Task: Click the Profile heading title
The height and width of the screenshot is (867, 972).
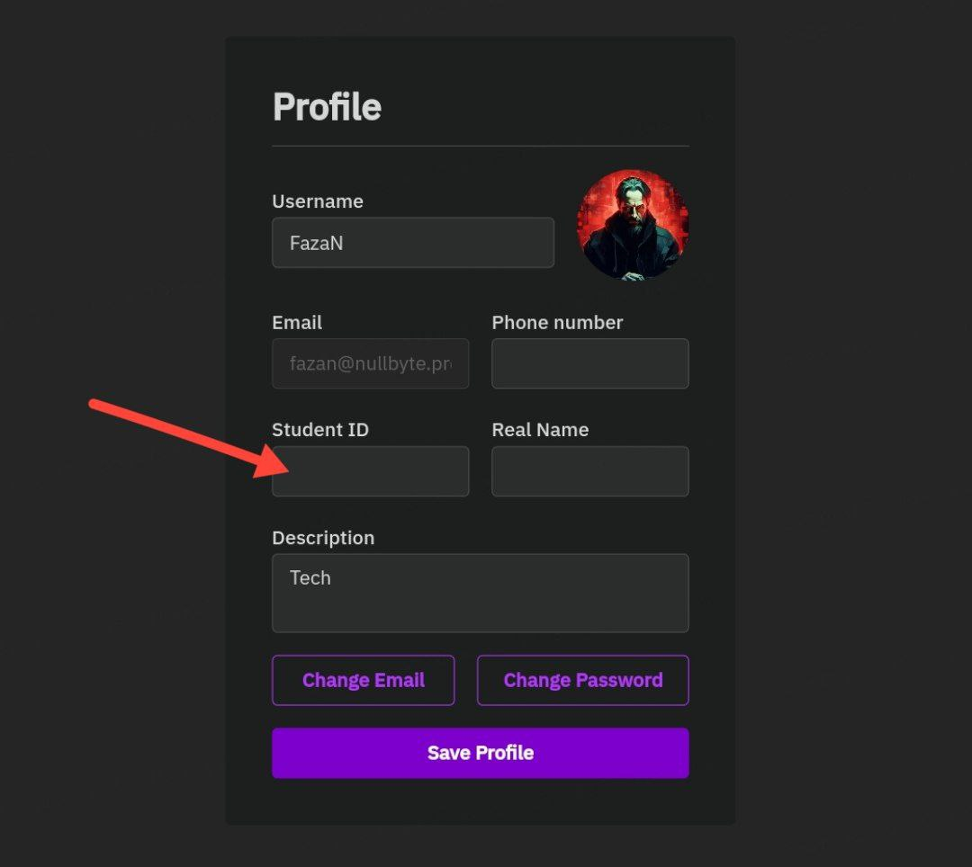Action: pos(327,107)
